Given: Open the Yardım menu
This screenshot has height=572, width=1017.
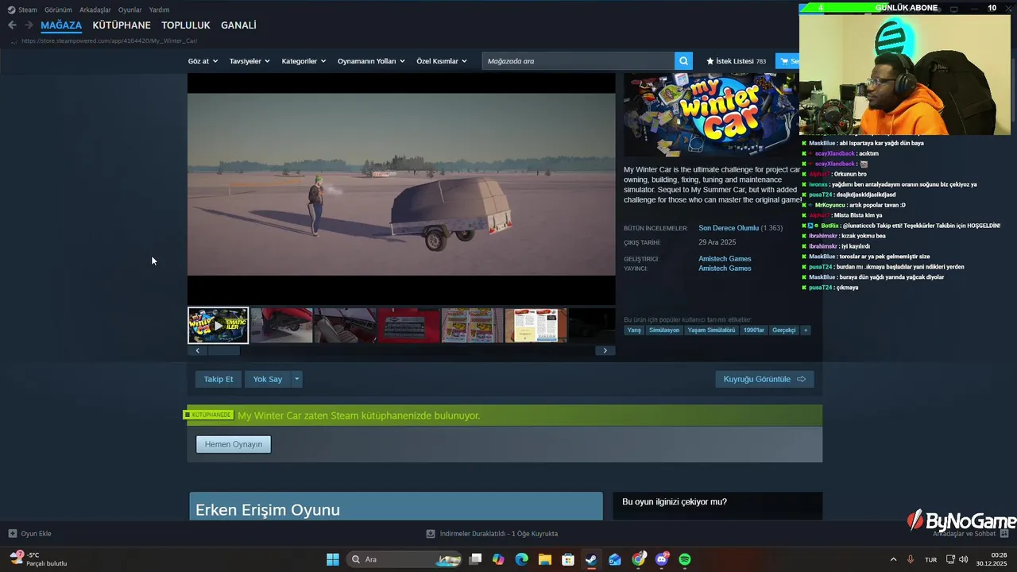Looking at the screenshot, I should click(x=159, y=10).
